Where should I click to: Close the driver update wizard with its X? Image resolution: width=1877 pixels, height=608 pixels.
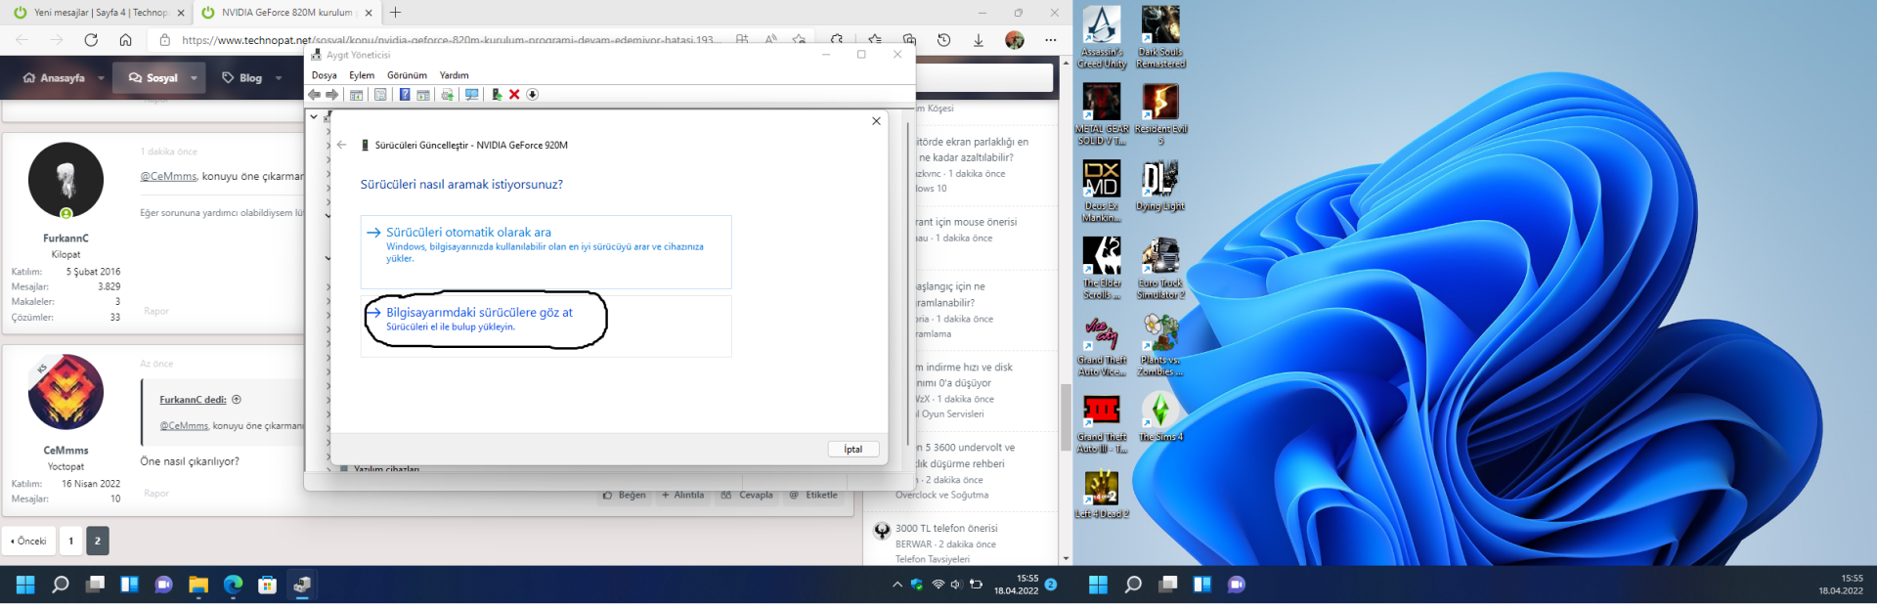[876, 121]
